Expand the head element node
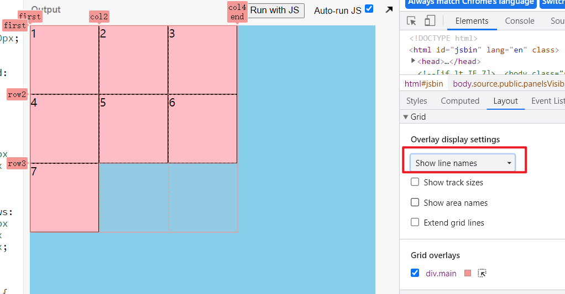This screenshot has height=294, width=565. [413, 61]
